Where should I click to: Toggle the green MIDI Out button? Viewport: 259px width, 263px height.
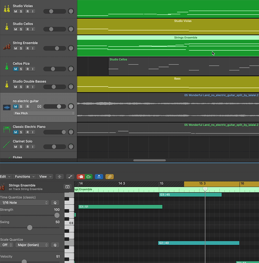[89, 177]
